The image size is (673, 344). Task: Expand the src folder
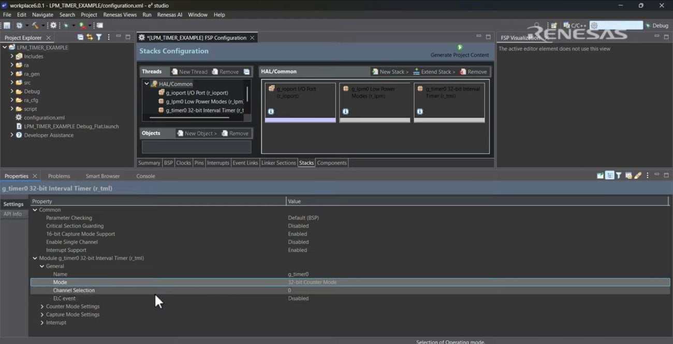[x=12, y=83]
